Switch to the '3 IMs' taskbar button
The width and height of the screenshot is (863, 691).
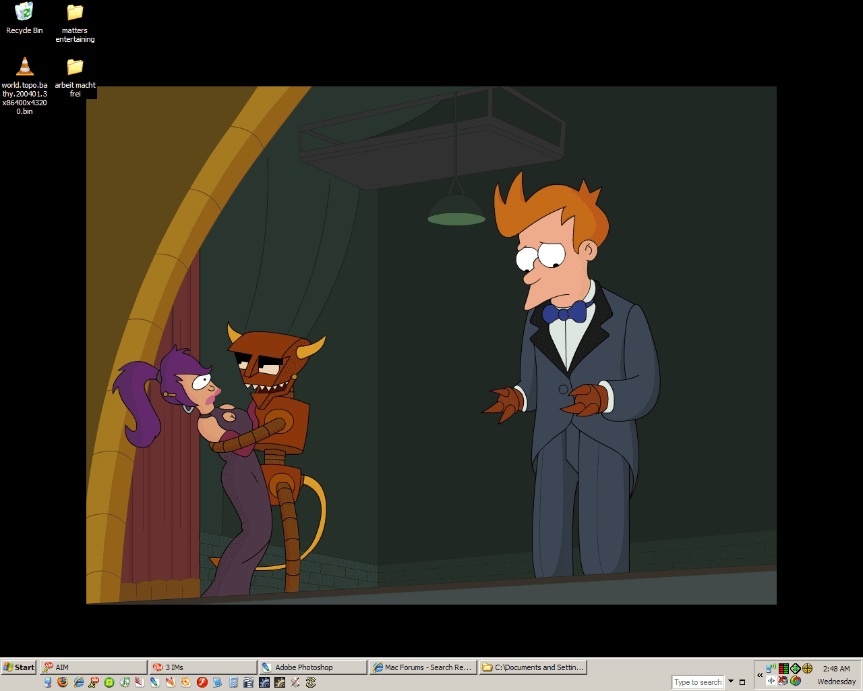click(x=204, y=667)
